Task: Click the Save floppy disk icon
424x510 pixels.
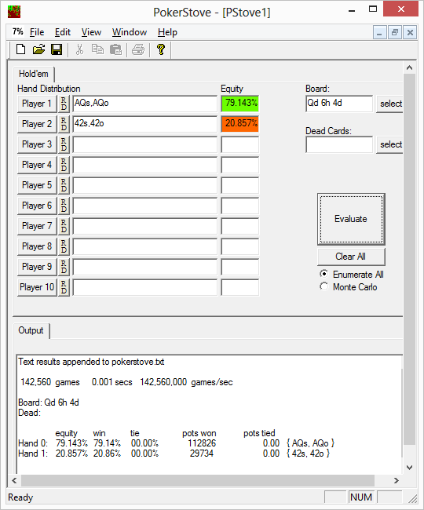Action: 57,49
